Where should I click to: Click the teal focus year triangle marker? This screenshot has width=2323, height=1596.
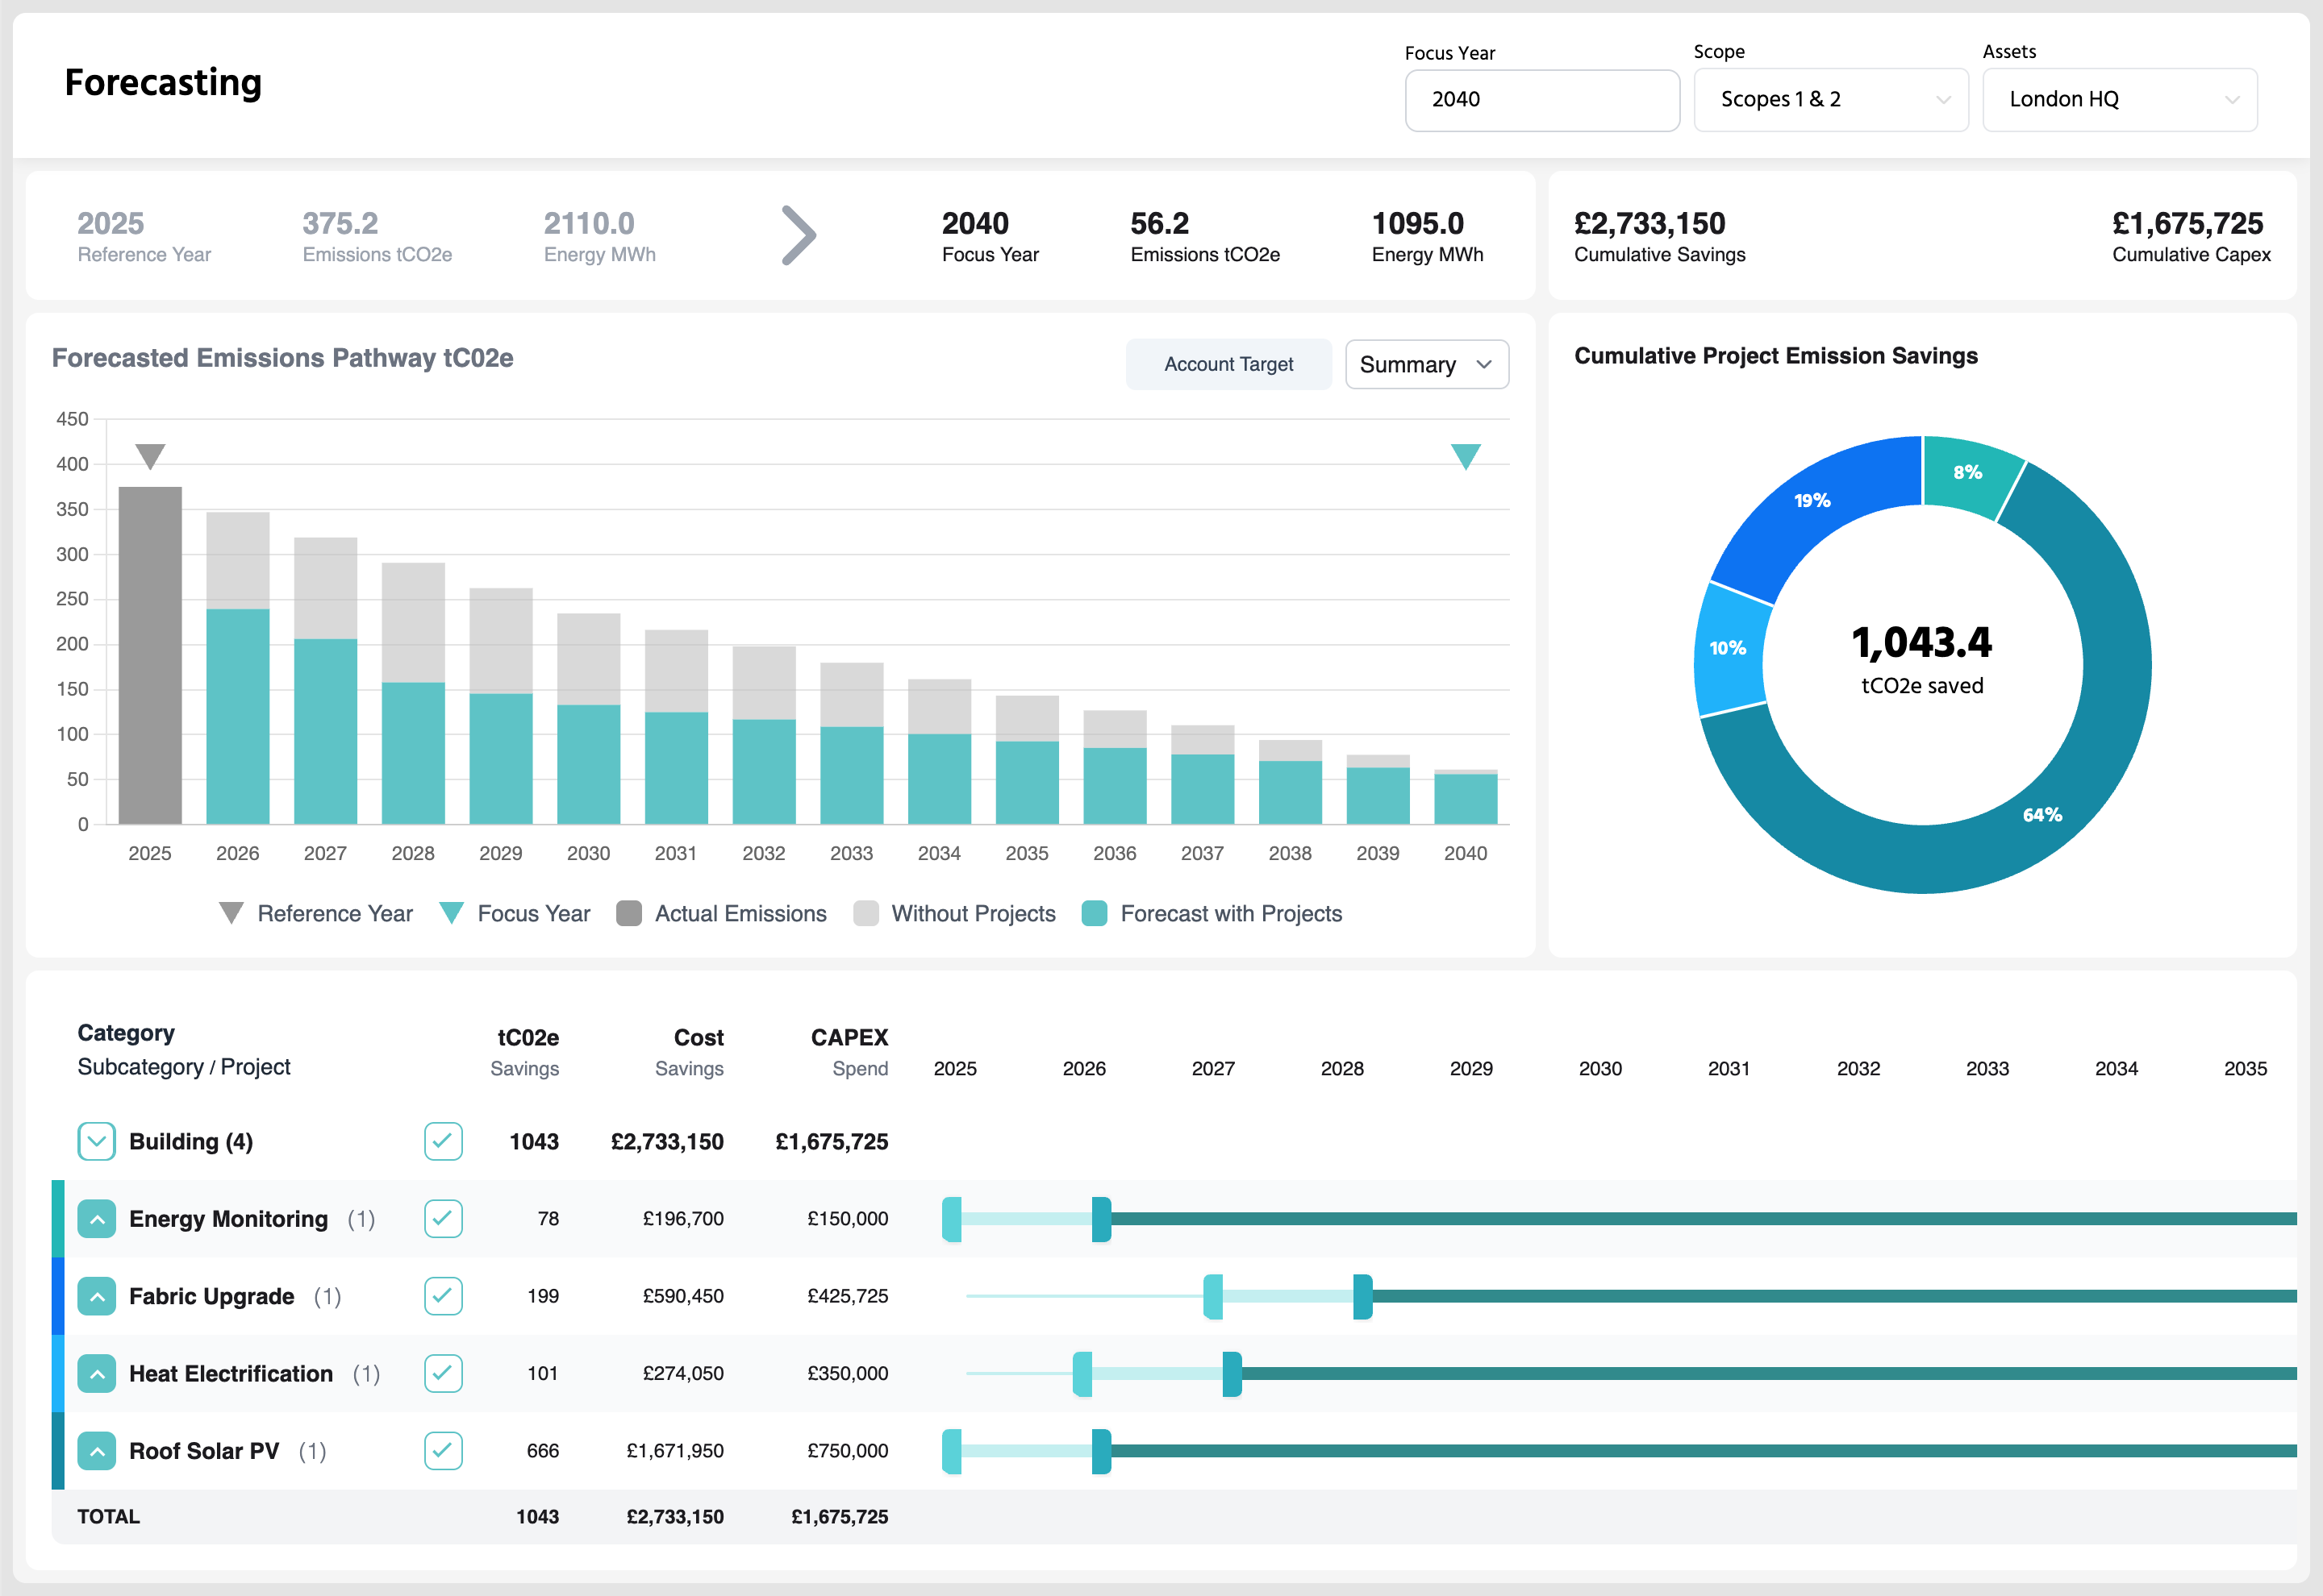[x=1465, y=457]
